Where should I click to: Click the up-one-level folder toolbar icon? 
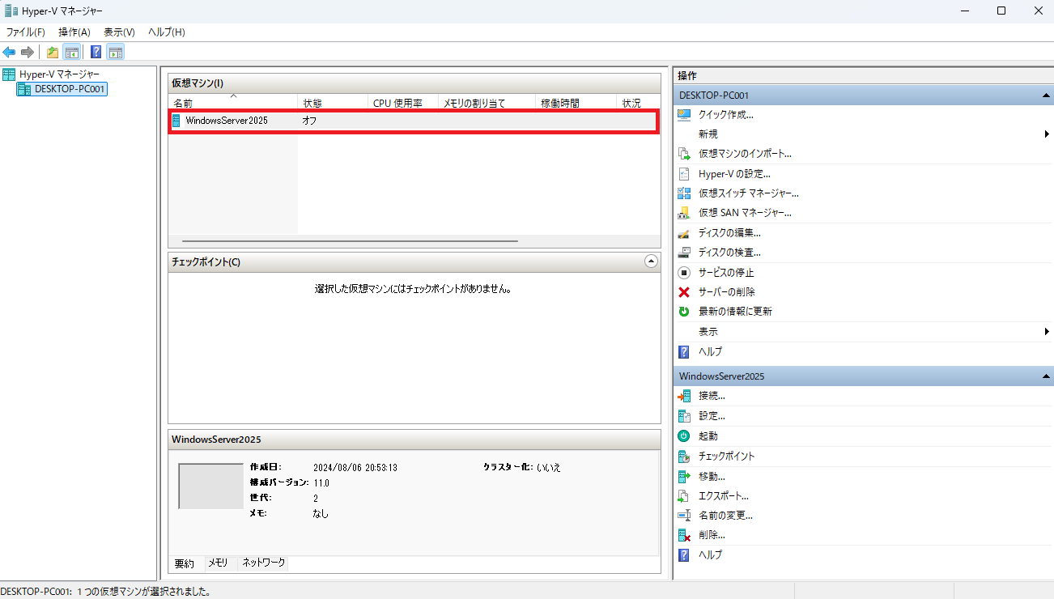click(x=53, y=53)
